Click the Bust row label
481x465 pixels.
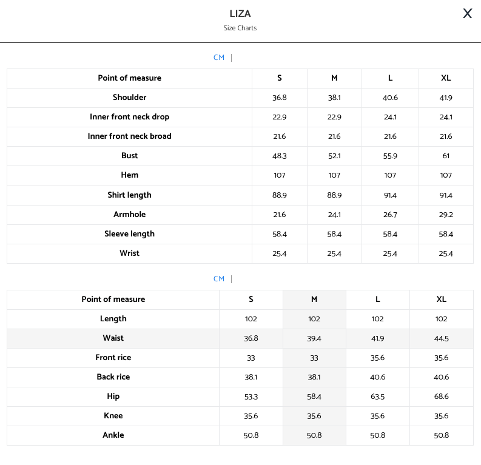point(129,156)
